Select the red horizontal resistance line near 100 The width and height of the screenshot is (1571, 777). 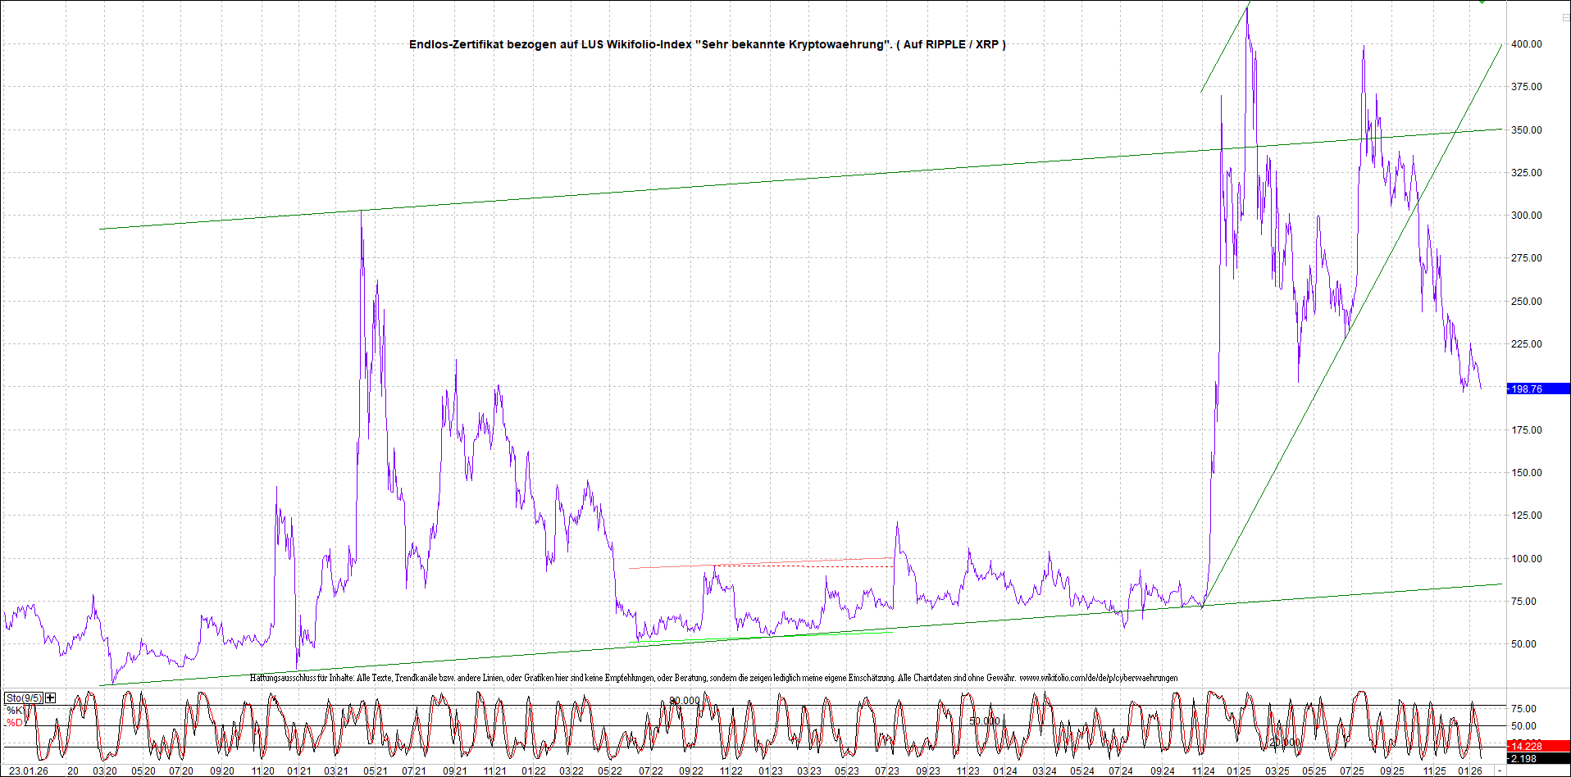(763, 563)
